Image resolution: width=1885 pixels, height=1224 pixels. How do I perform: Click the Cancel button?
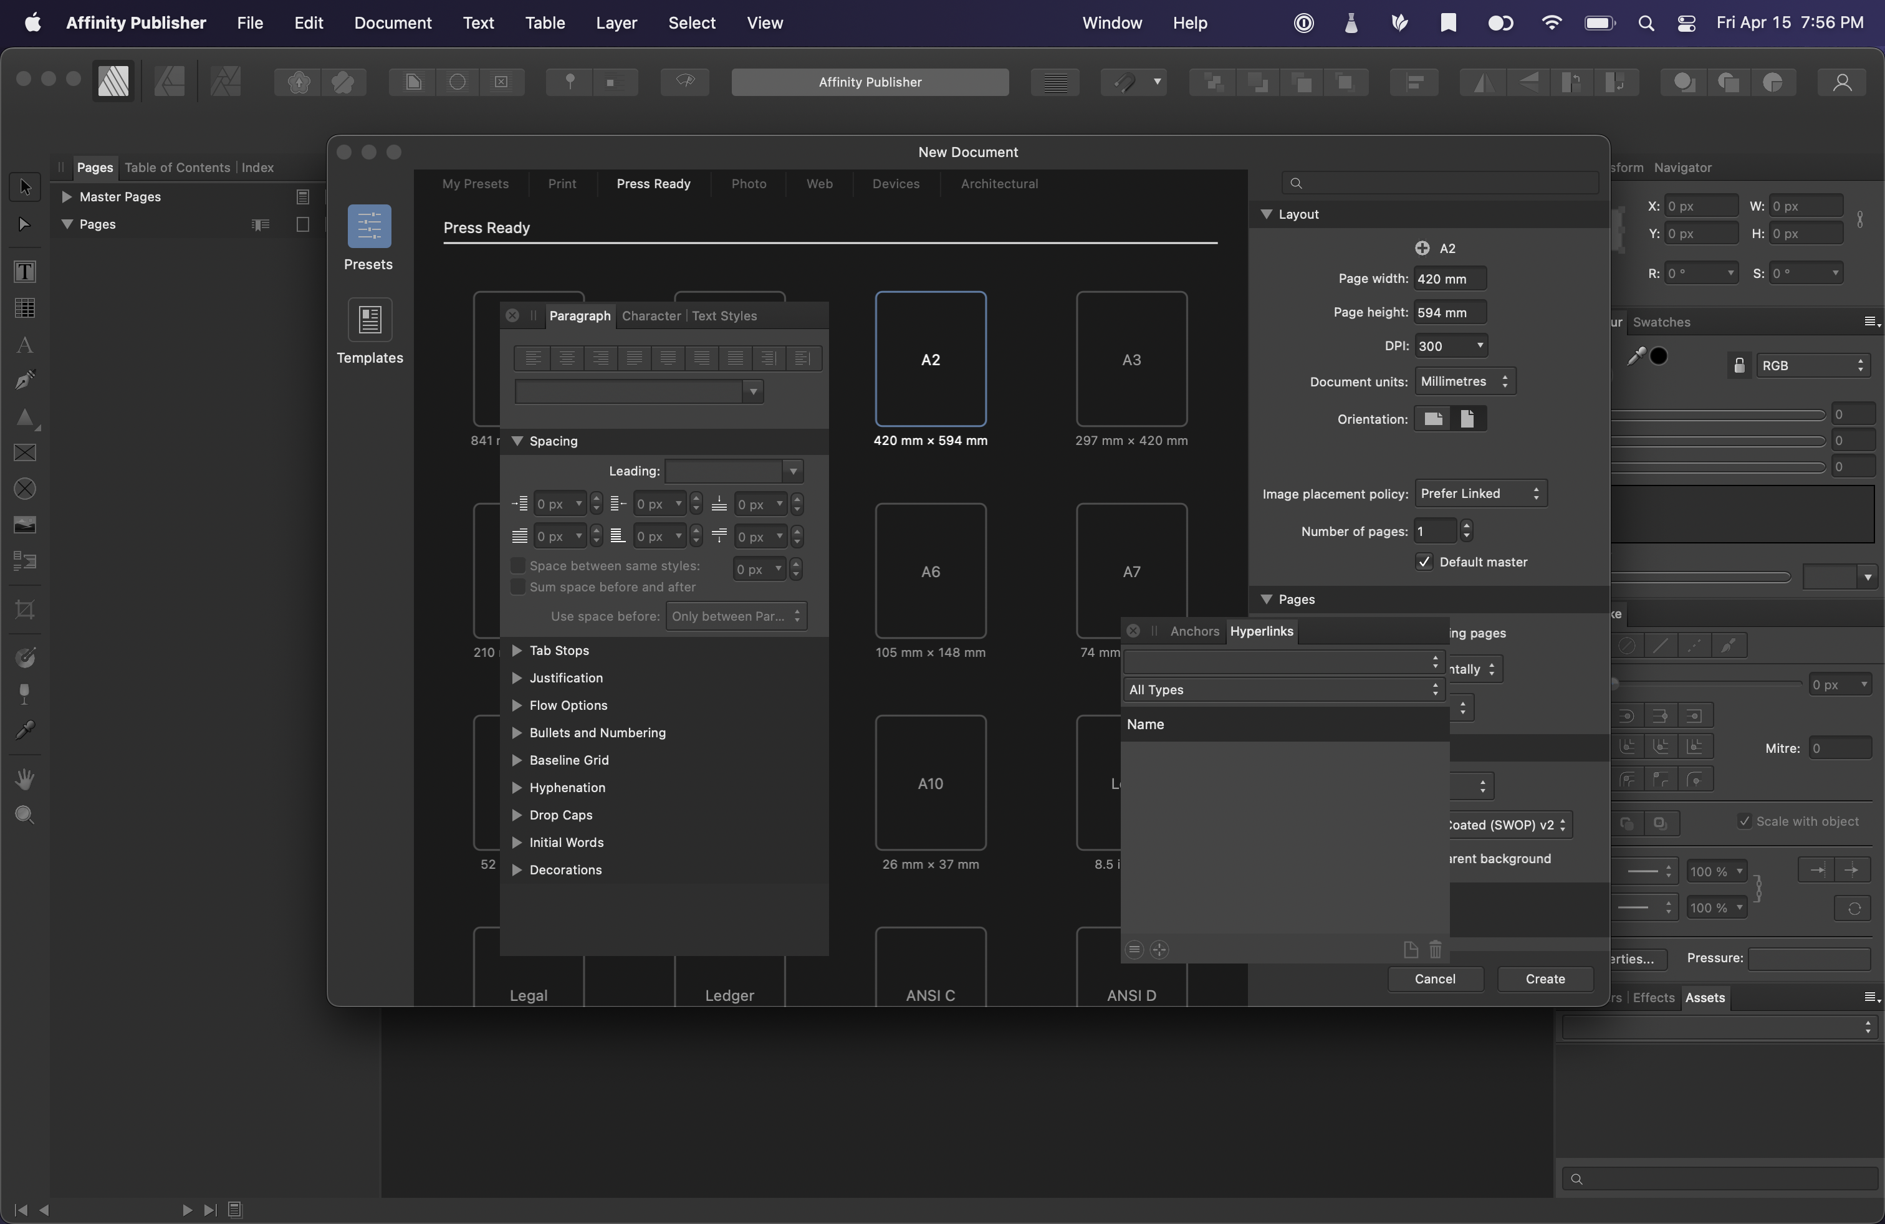[1434, 979]
